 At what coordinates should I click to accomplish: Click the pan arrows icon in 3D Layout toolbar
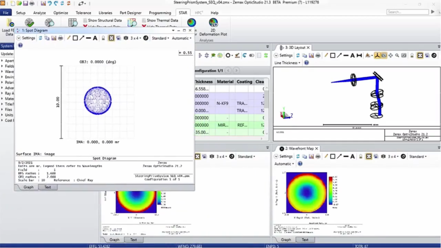[x=390, y=55]
